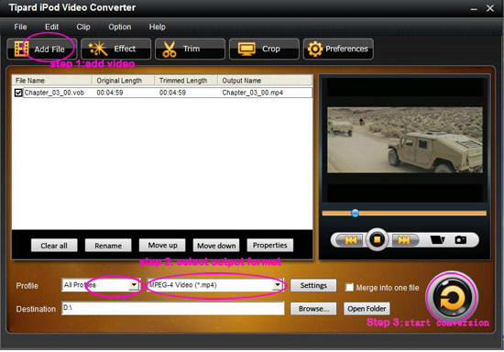The height and width of the screenshot is (352, 504).
Task: Click the Settings button
Action: pos(313,285)
